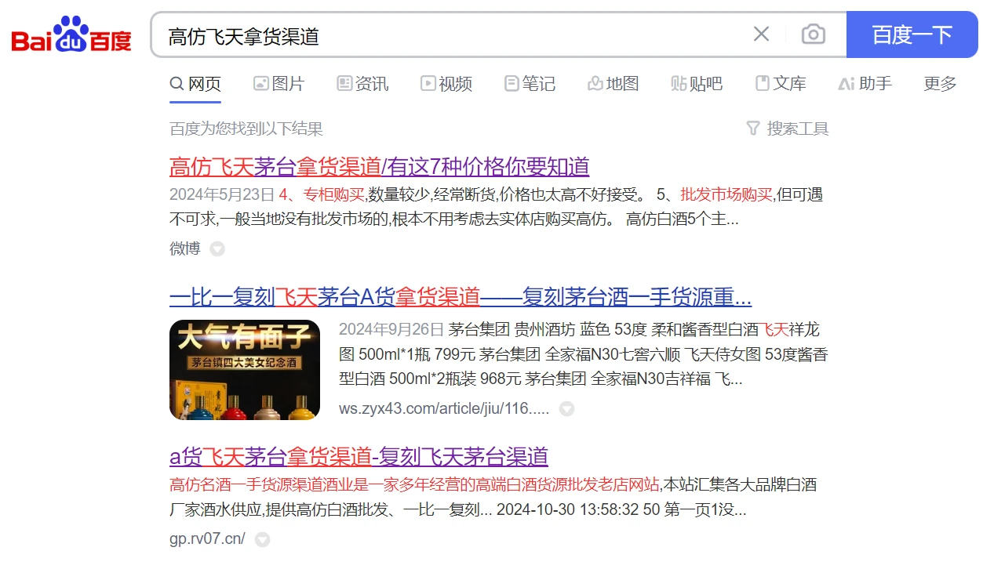Click the 百度为您找到以下结果 text
The image size is (983, 569).
pyautogui.click(x=246, y=129)
